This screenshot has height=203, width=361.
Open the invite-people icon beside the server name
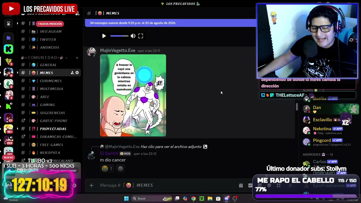pyautogui.click(x=77, y=14)
